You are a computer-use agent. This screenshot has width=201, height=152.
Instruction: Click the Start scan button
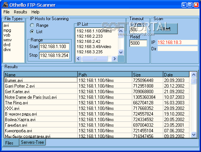[166, 29]
